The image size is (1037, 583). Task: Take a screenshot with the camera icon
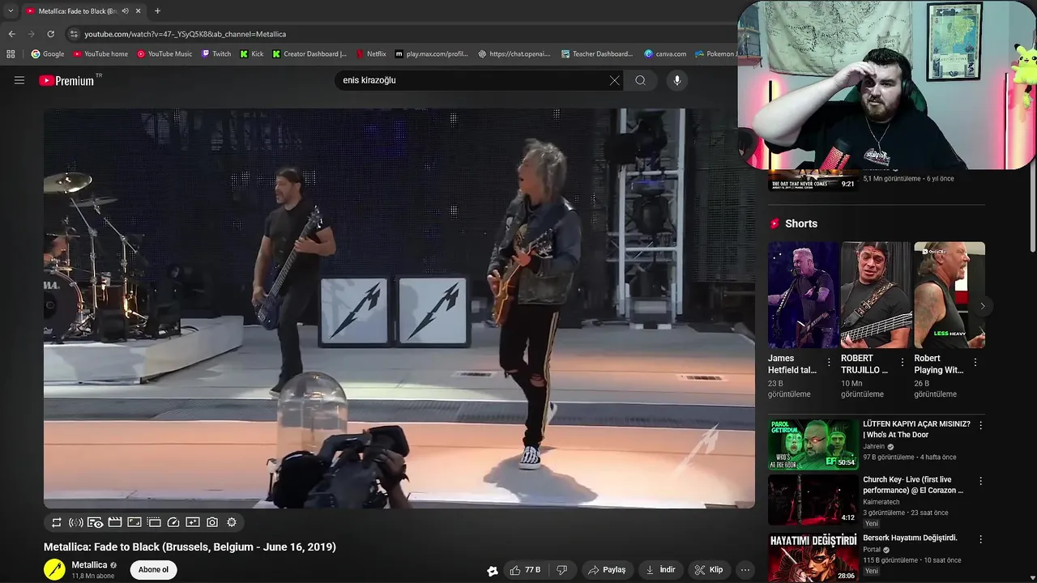click(212, 523)
